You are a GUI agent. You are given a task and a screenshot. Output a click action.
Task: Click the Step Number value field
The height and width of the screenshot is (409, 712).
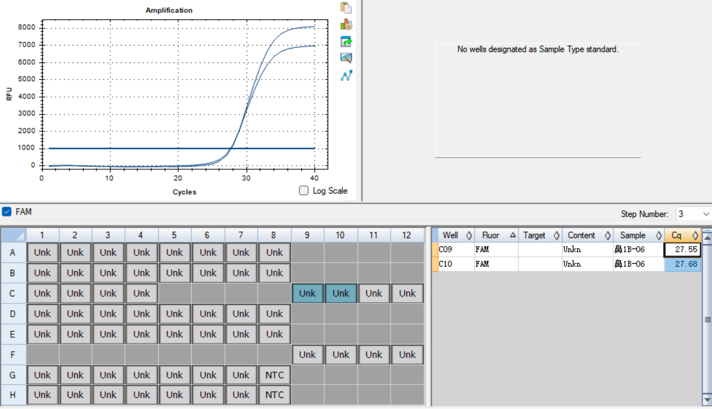pyautogui.click(x=688, y=214)
